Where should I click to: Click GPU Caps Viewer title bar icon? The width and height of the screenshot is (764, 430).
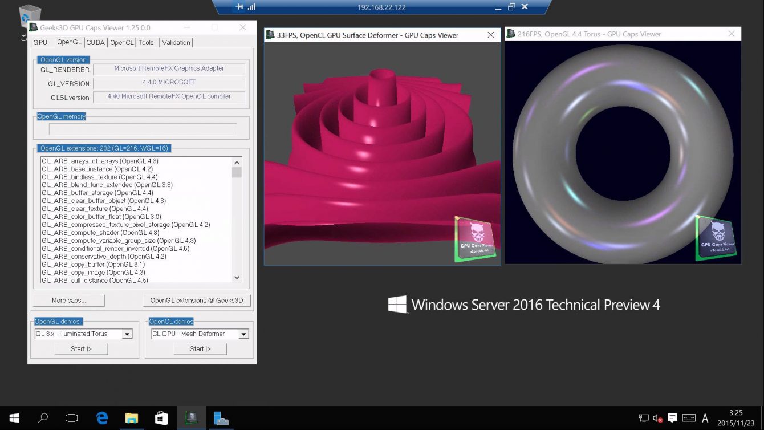pos(34,27)
